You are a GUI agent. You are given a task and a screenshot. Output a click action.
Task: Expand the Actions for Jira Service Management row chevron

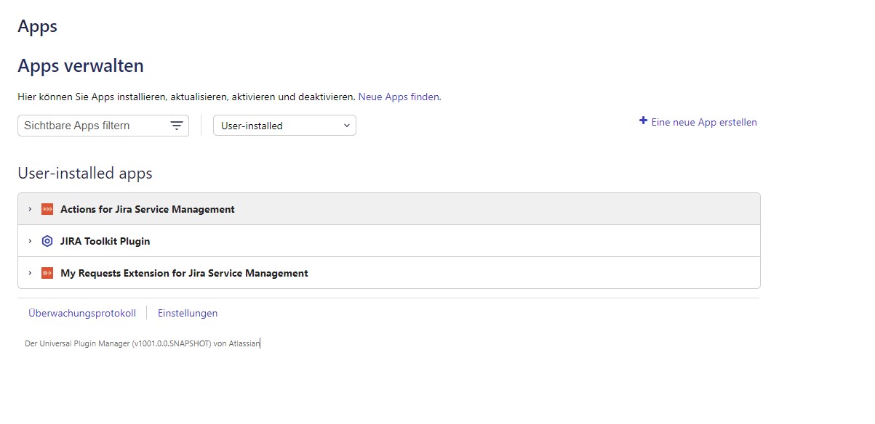[x=30, y=209]
